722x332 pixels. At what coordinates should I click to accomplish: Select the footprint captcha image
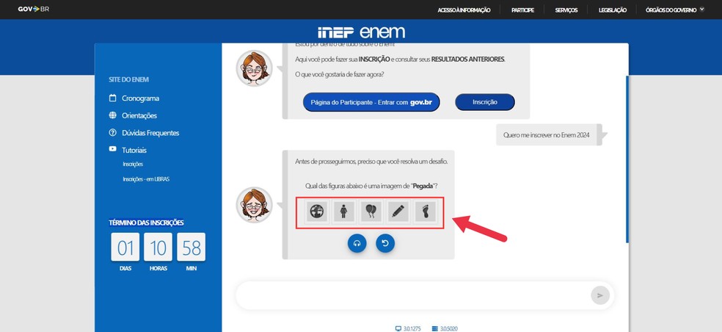pyautogui.click(x=426, y=212)
